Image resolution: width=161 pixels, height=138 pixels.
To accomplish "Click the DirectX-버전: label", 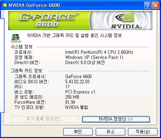I will (27, 62).
